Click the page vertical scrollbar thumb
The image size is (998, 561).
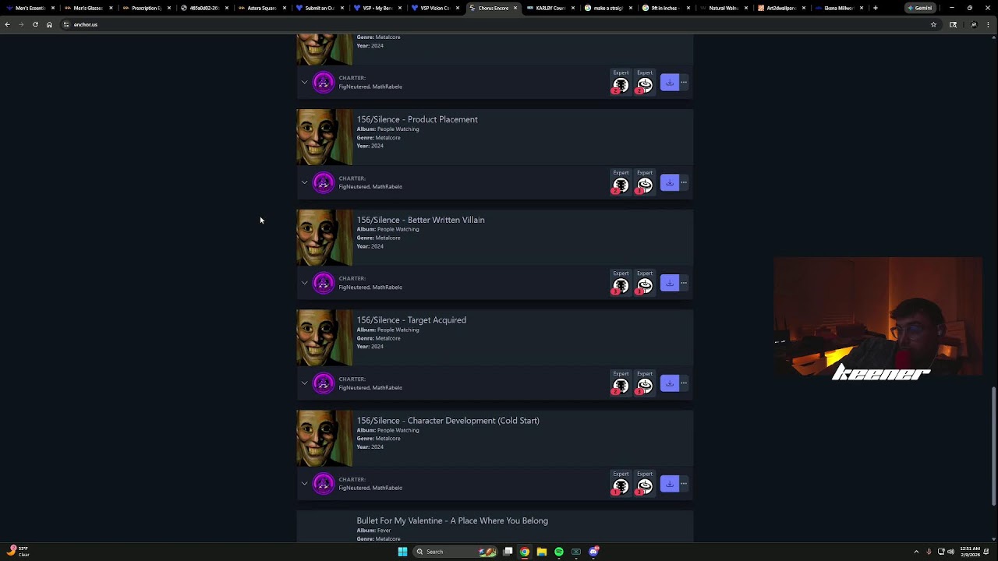pos(993,446)
